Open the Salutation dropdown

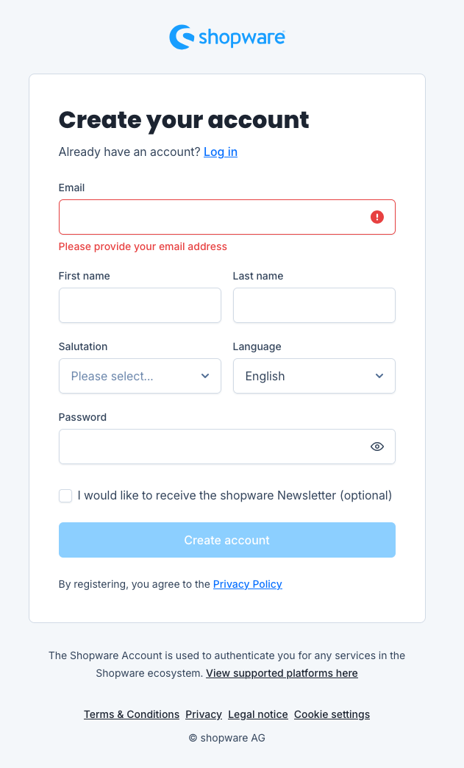point(140,375)
